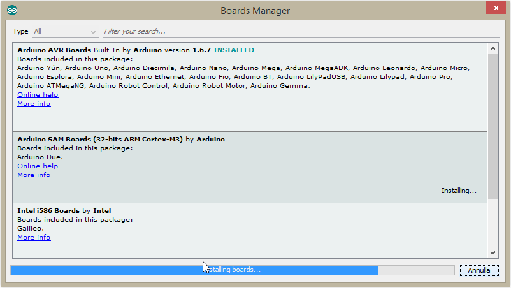This screenshot has width=511, height=288.
Task: Click the Boards Manager window title
Action: pos(255,11)
